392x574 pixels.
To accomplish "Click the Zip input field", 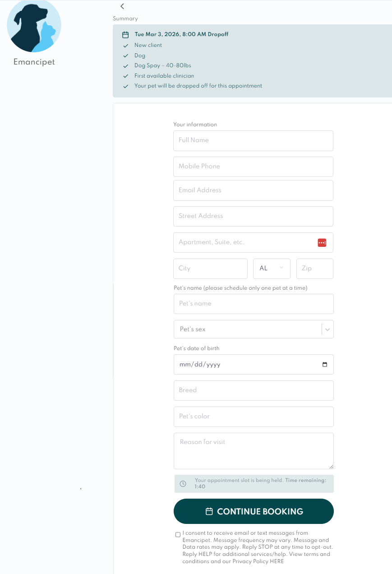I will tap(315, 268).
